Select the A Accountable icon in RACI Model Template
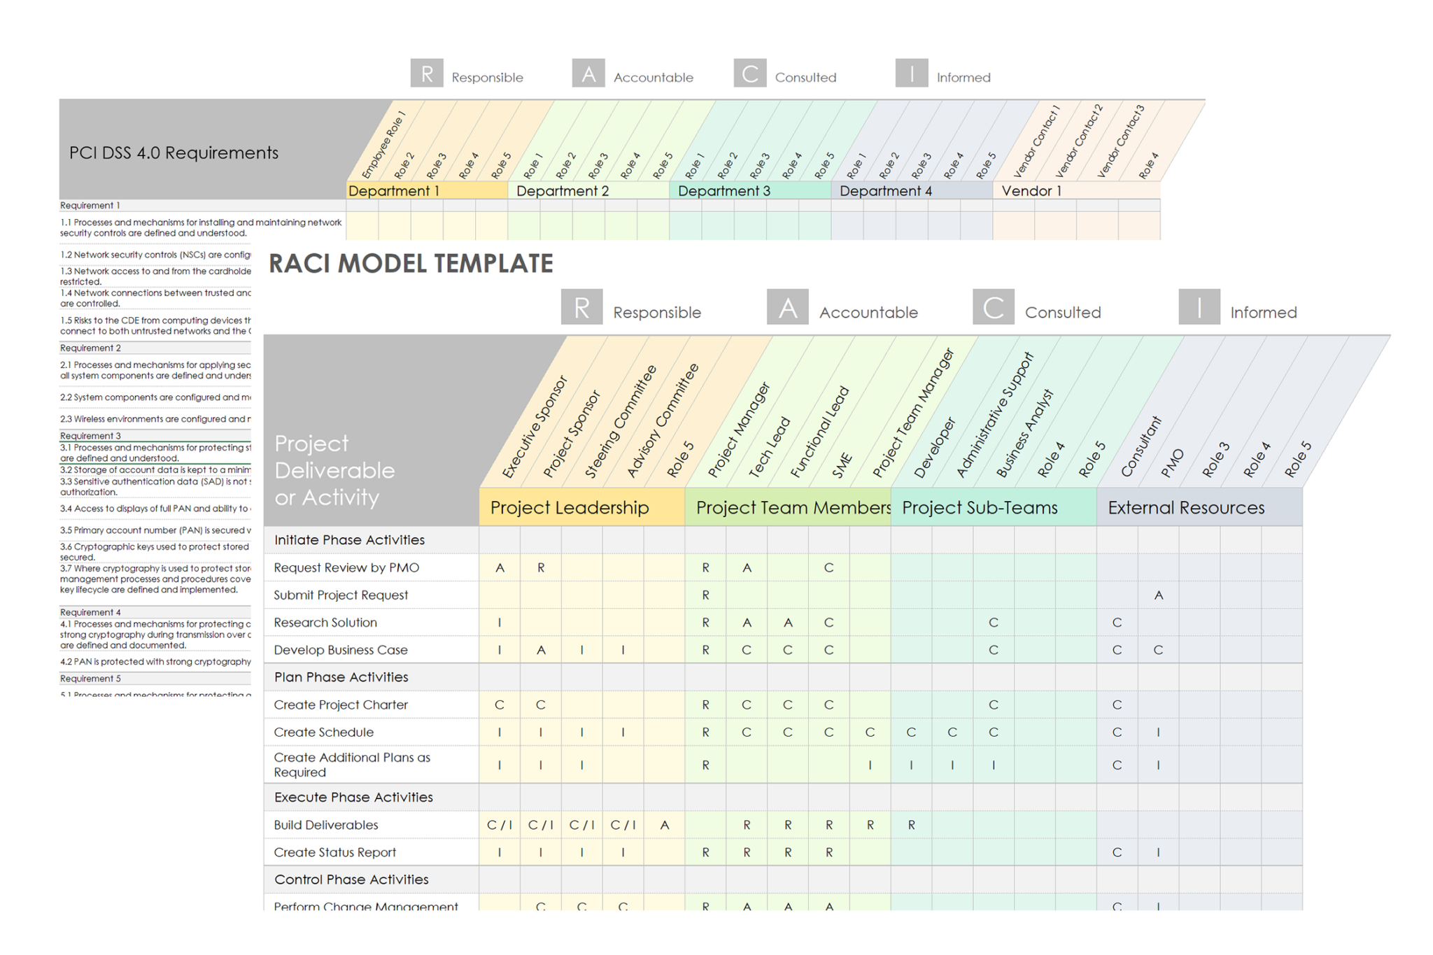This screenshot has width=1433, height=955. 788,307
